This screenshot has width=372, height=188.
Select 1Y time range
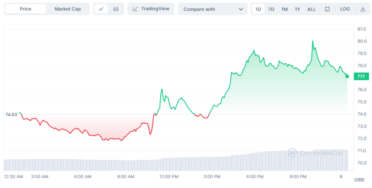298,9
